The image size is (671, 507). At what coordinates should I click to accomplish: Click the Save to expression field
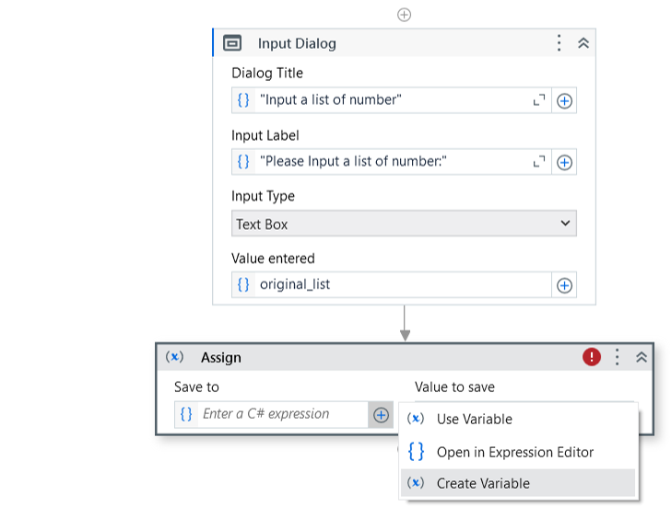(x=271, y=414)
